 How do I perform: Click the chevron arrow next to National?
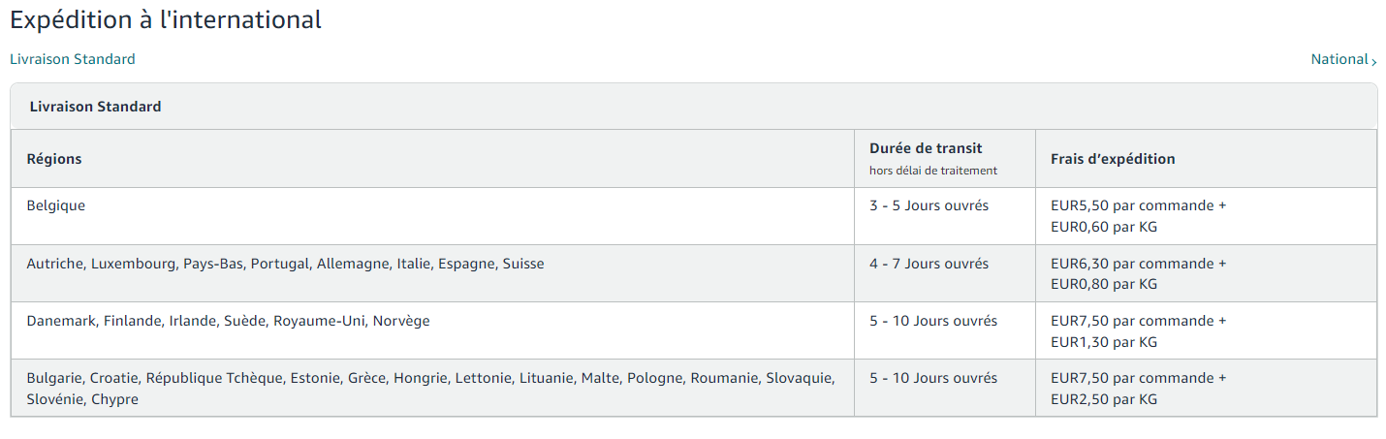[1374, 61]
